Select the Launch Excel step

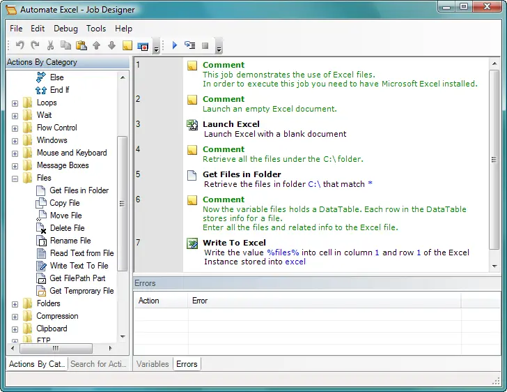pos(311,129)
